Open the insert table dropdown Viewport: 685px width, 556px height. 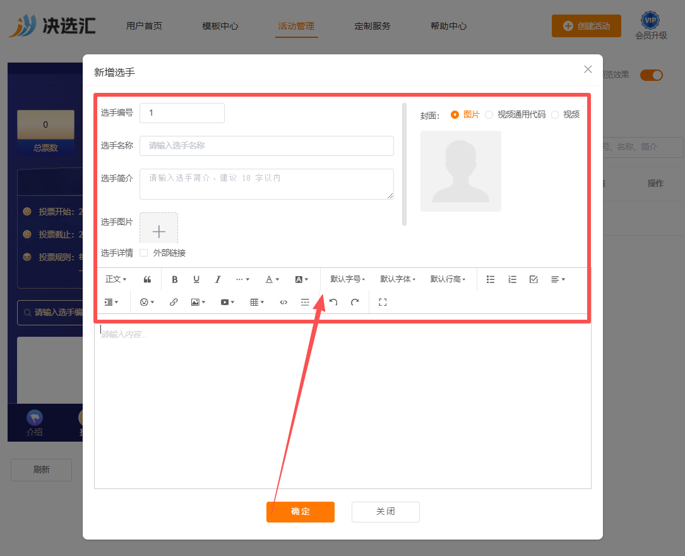click(x=257, y=302)
